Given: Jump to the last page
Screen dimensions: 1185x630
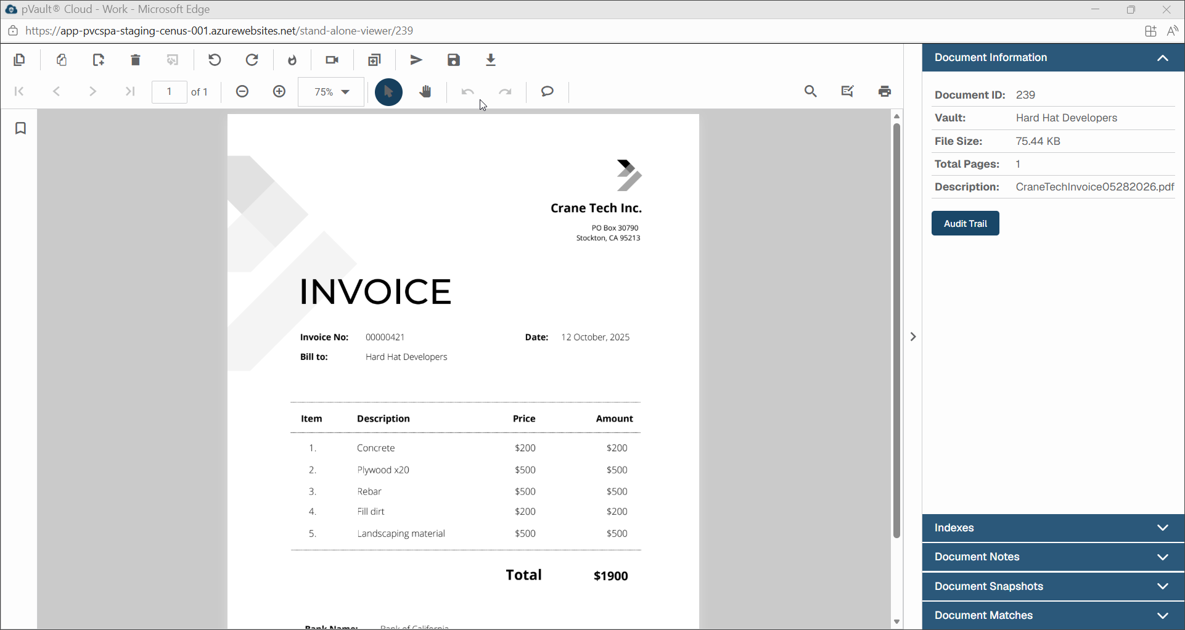Looking at the screenshot, I should [129, 91].
